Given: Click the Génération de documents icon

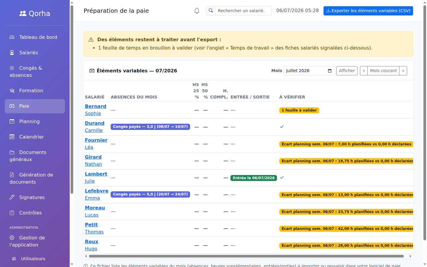Looking at the screenshot, I should (x=12, y=175).
